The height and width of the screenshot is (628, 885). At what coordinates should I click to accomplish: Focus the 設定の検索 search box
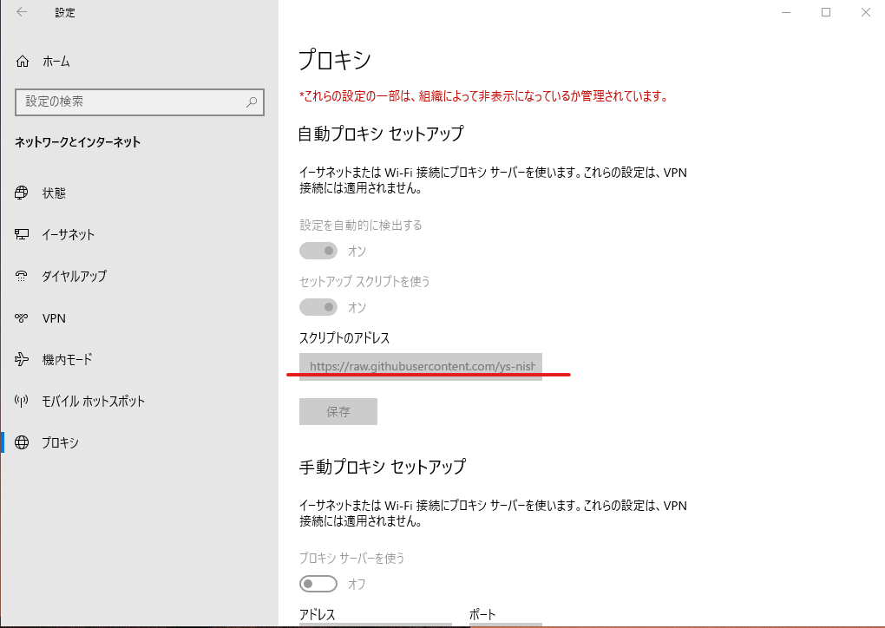tap(140, 102)
